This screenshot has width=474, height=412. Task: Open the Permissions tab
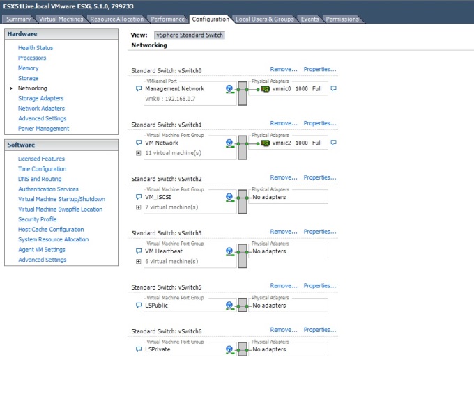342,19
